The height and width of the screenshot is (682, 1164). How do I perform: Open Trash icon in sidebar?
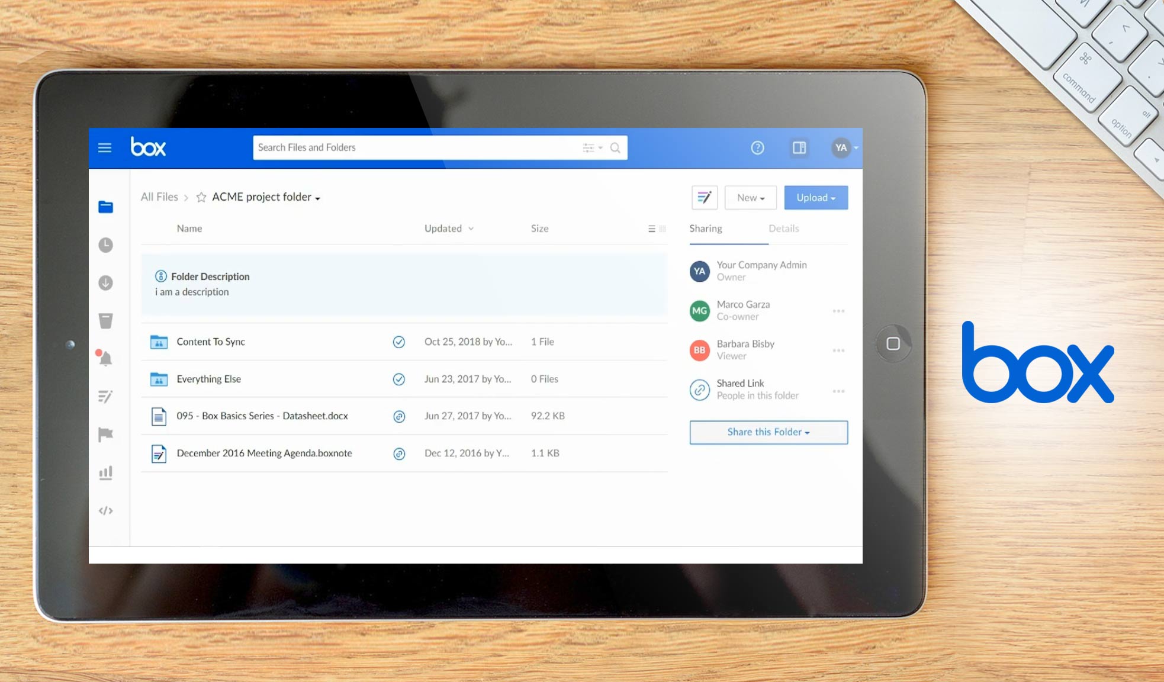105,321
